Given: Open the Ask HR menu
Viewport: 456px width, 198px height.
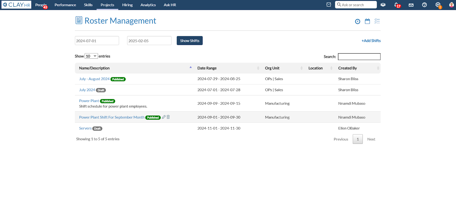Looking at the screenshot, I should pos(170,5).
